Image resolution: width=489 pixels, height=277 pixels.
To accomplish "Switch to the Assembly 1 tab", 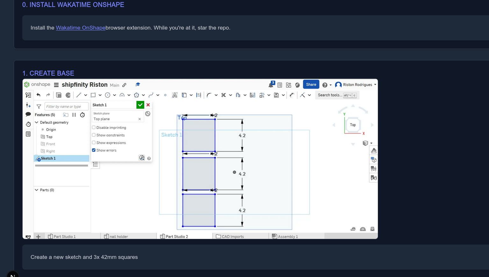I will click(285, 236).
